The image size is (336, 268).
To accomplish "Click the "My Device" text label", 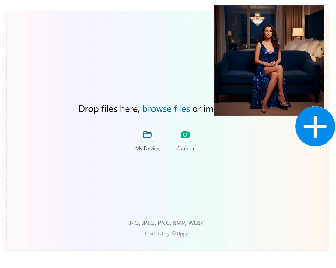I will 147,149.
